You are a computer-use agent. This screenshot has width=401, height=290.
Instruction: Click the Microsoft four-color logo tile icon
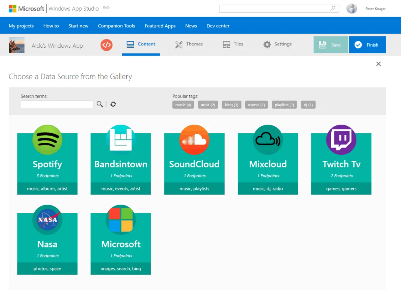(x=121, y=220)
